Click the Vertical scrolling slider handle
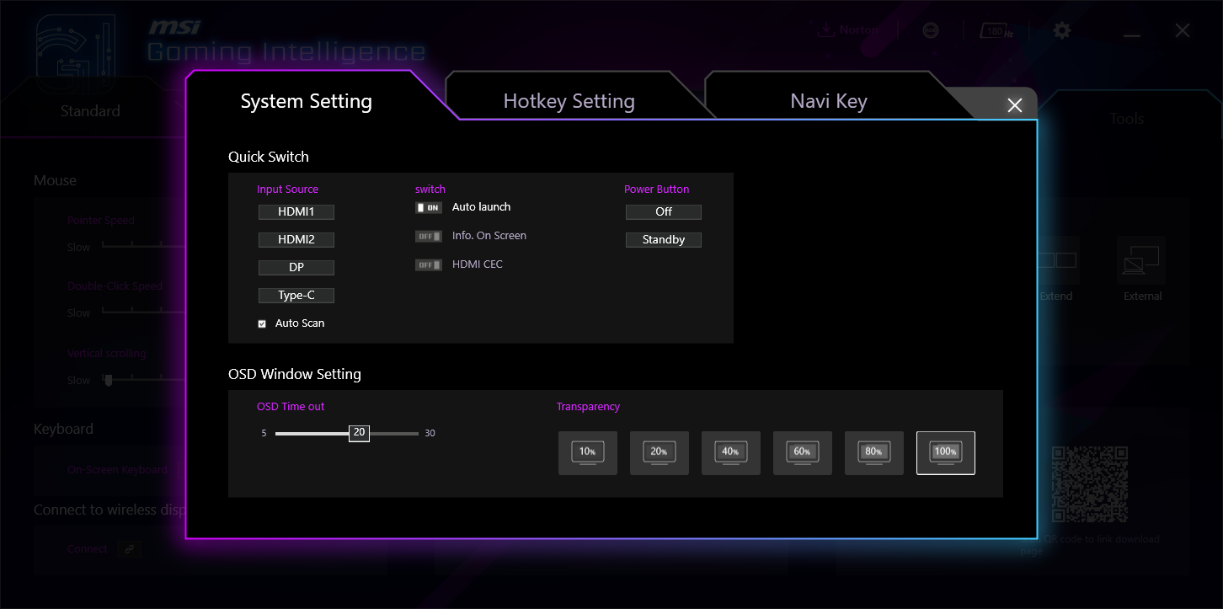The height and width of the screenshot is (609, 1223). click(108, 380)
